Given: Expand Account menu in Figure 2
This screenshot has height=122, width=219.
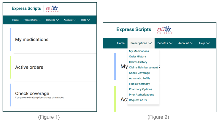Looking at the screenshot, I should 186,43.
